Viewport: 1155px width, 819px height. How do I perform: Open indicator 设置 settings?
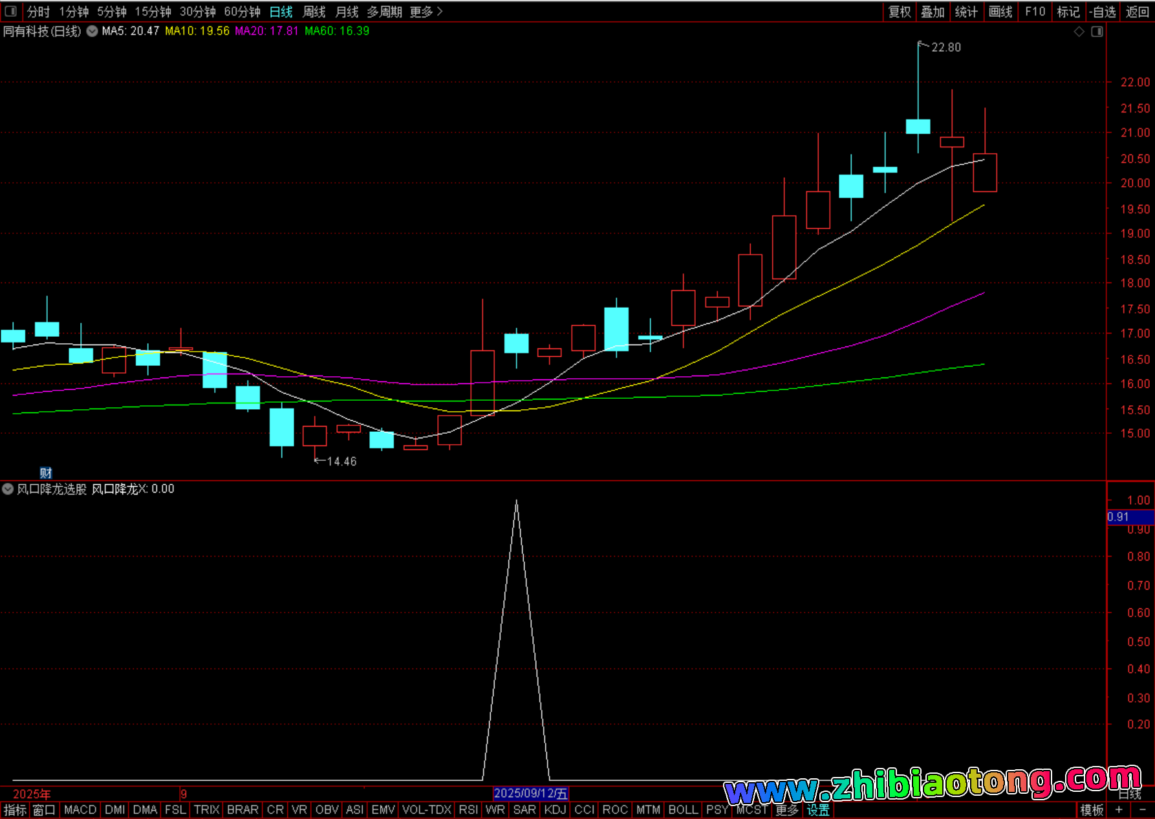[x=817, y=810]
